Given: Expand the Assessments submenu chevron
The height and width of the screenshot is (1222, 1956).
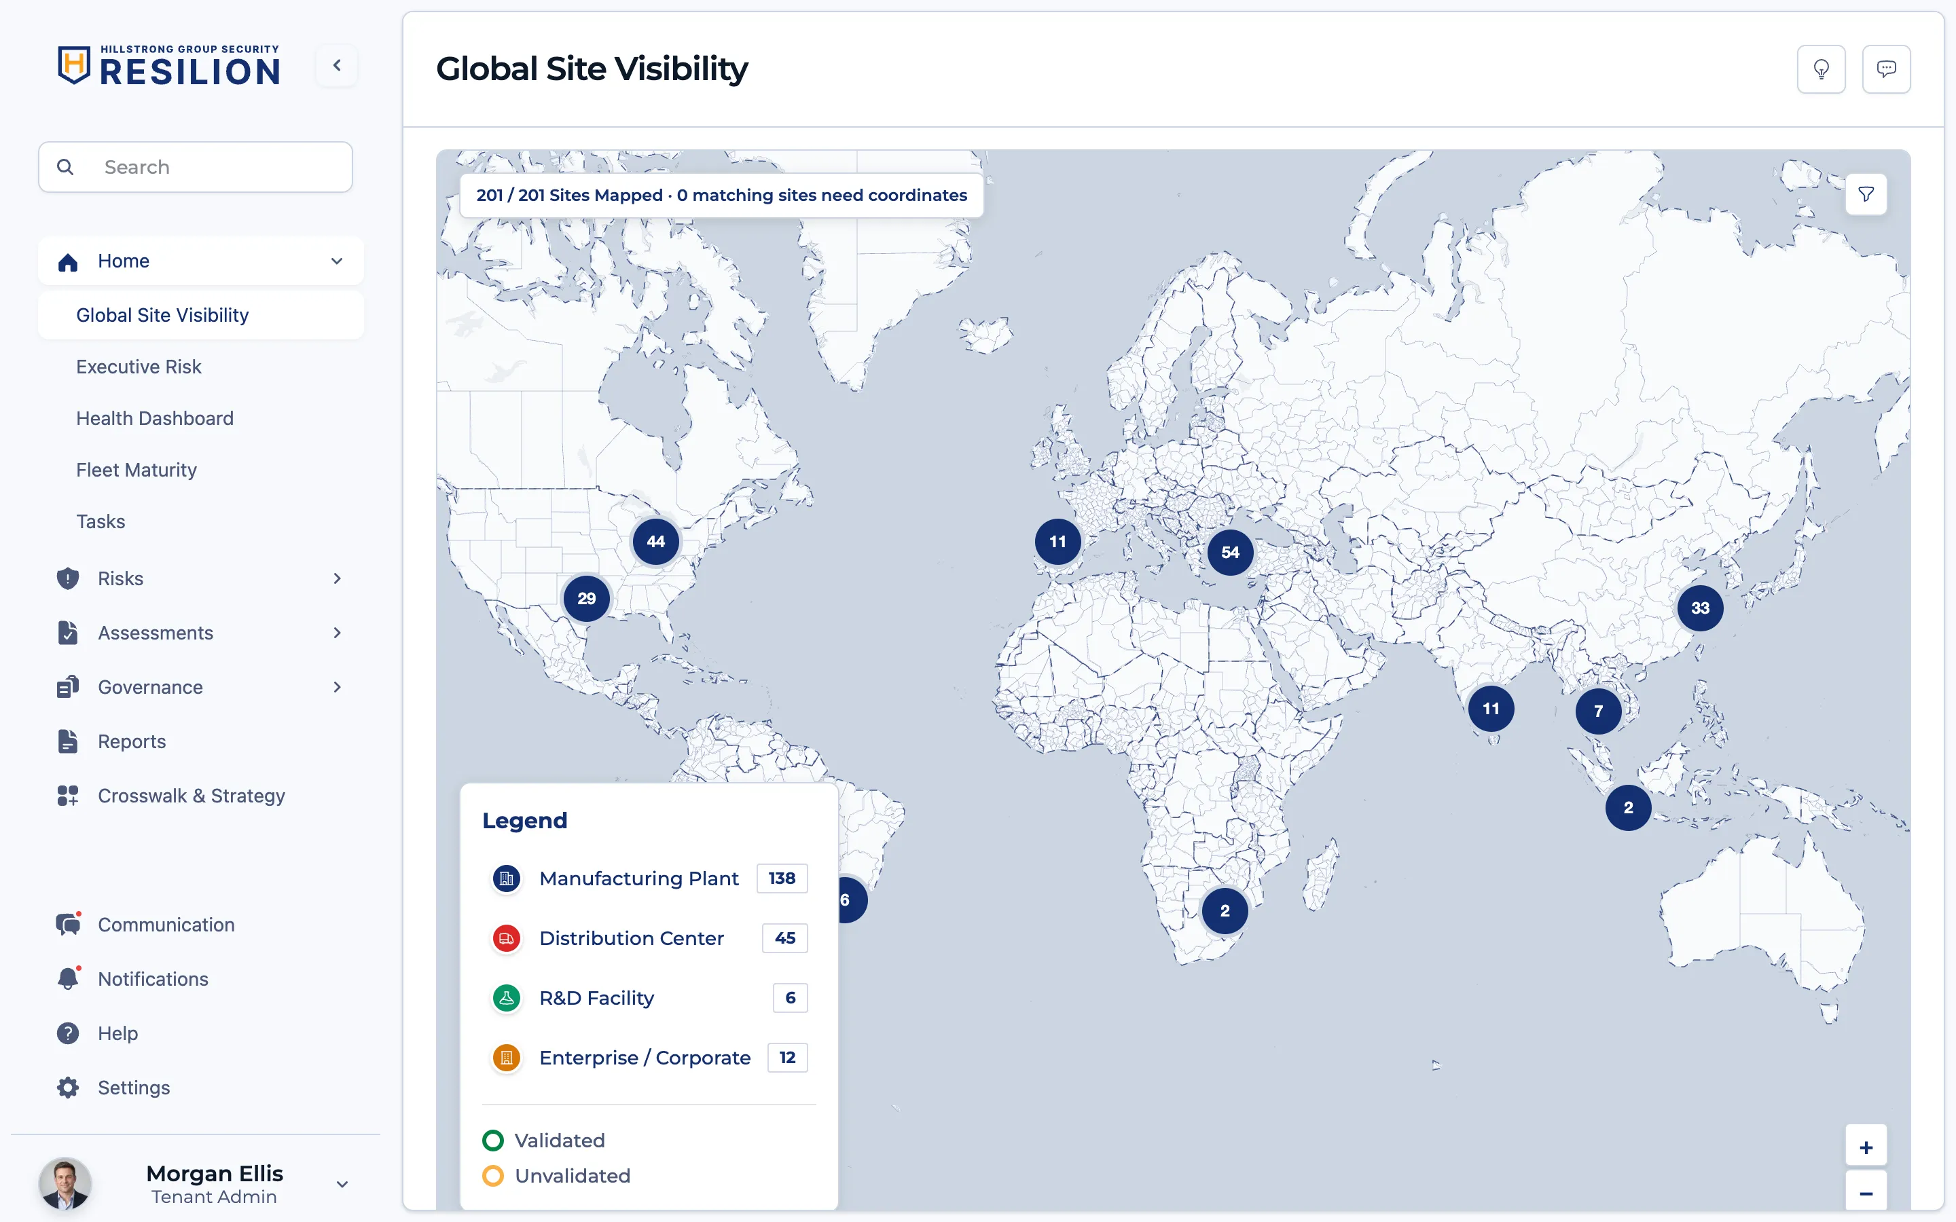Looking at the screenshot, I should [337, 633].
